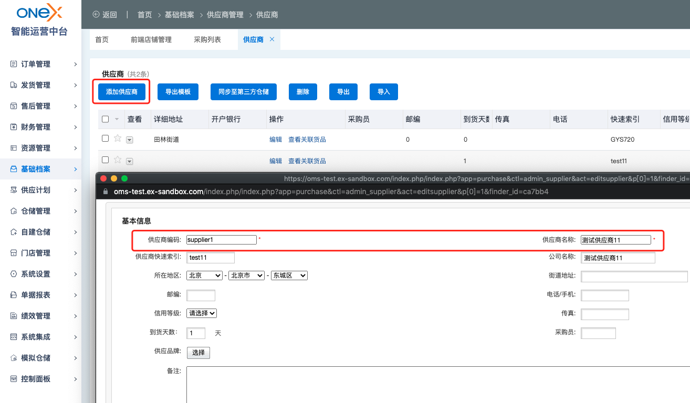Click the 公司名称 input field
The image size is (690, 403).
pyautogui.click(x=618, y=258)
